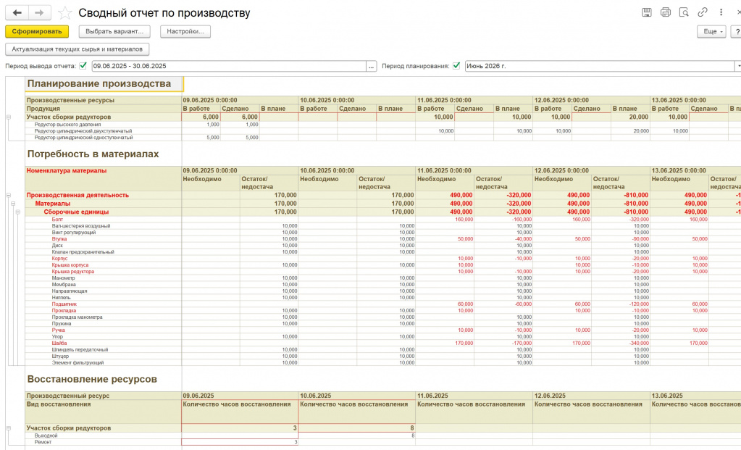Viewport: 741px width, 450px height.
Task: Open period picker with the '...' button
Action: (372, 66)
